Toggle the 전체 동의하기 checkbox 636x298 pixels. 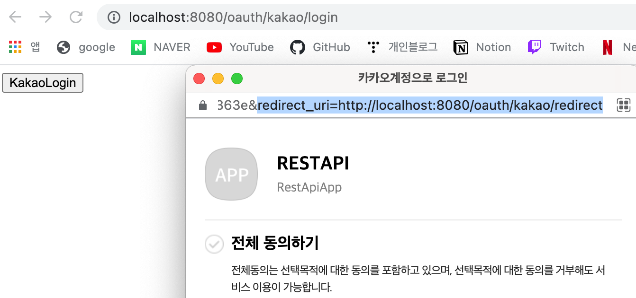pos(214,244)
